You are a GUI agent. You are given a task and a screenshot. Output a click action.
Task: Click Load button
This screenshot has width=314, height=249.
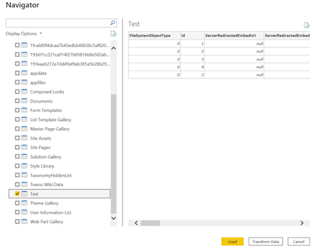coord(232,242)
